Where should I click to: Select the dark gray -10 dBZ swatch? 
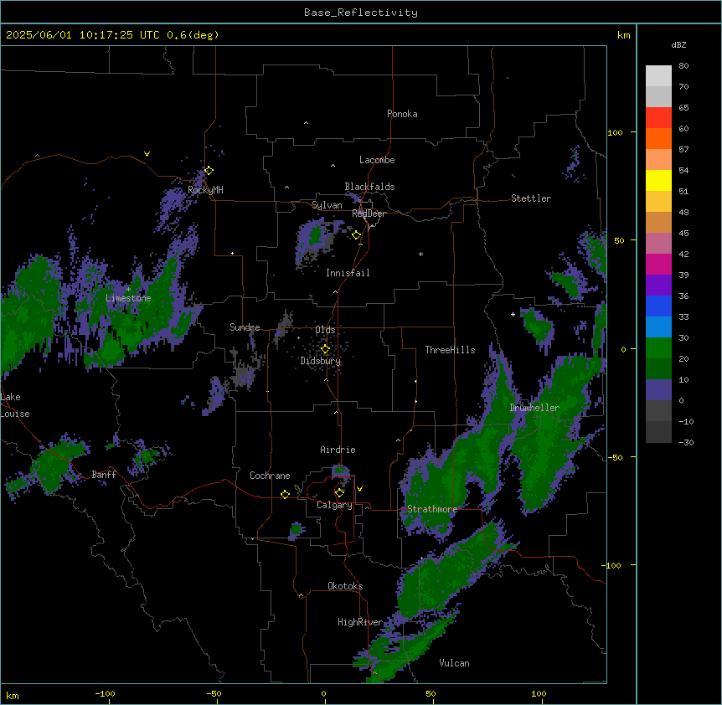pyautogui.click(x=658, y=432)
